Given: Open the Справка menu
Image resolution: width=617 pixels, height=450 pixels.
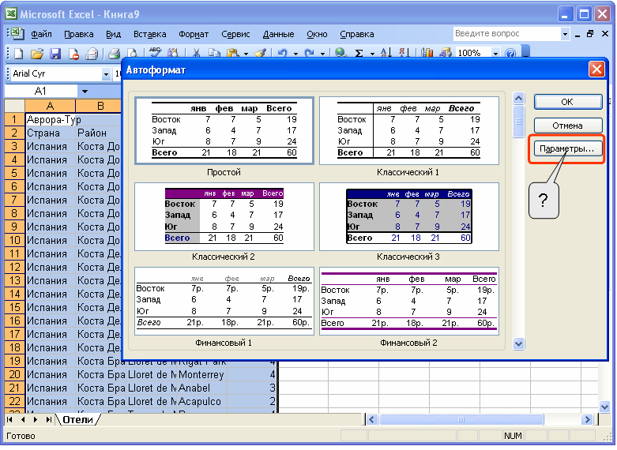Looking at the screenshot, I should (356, 34).
